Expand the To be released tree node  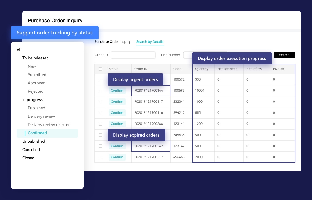(x=35, y=58)
